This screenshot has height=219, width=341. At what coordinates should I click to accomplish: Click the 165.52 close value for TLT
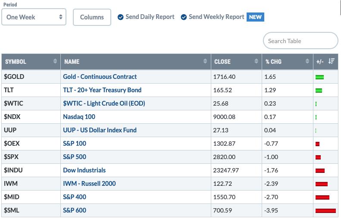click(x=222, y=90)
